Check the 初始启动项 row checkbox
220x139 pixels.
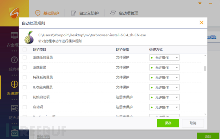coord(25,97)
